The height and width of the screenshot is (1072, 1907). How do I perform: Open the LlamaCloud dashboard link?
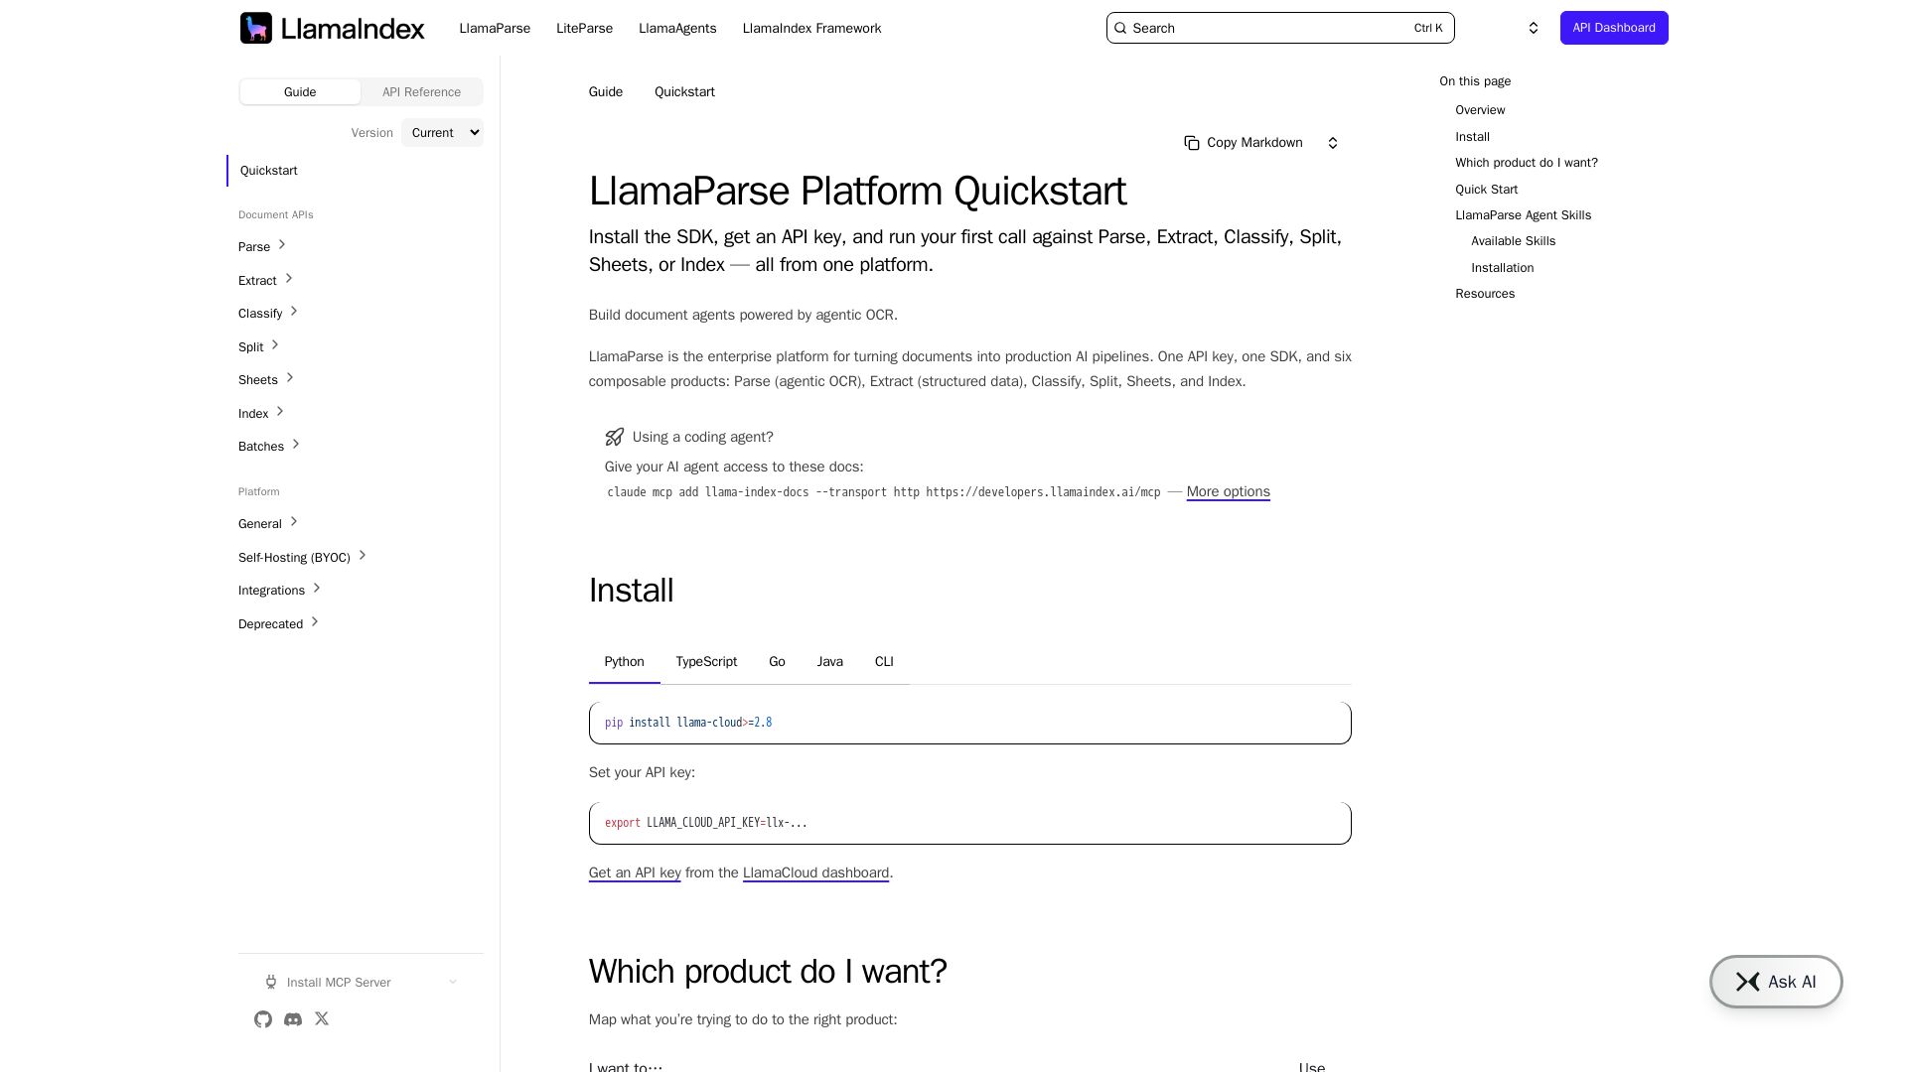815,872
